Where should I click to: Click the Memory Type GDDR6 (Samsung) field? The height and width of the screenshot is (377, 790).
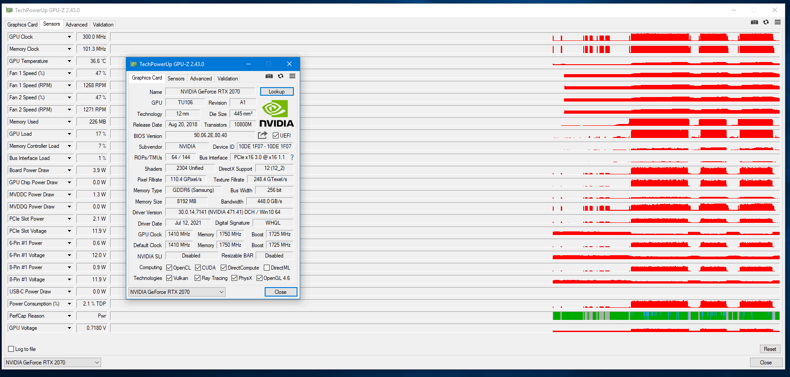pyautogui.click(x=193, y=191)
